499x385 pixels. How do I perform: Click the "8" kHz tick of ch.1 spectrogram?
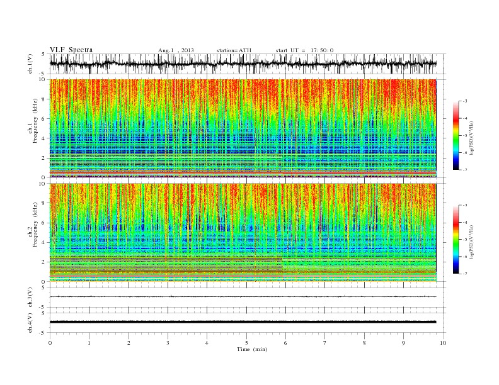44,99
